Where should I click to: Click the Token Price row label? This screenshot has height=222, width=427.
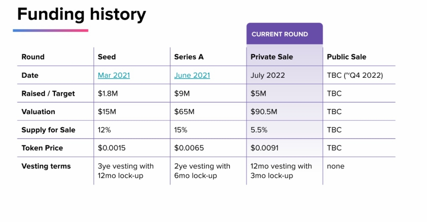[x=42, y=148]
